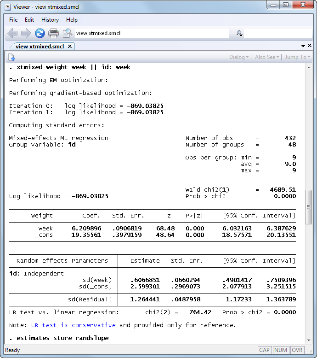
Task: Click the Find/preview document icon
Action: [68, 33]
